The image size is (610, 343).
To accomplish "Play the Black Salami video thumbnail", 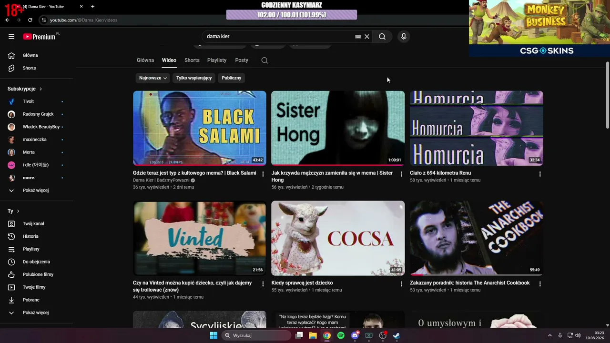I will coord(200,128).
